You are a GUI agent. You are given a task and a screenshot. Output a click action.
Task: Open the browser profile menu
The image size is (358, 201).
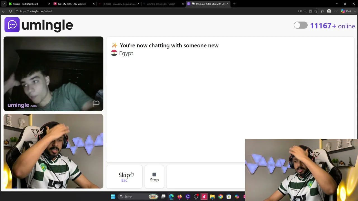point(329,11)
